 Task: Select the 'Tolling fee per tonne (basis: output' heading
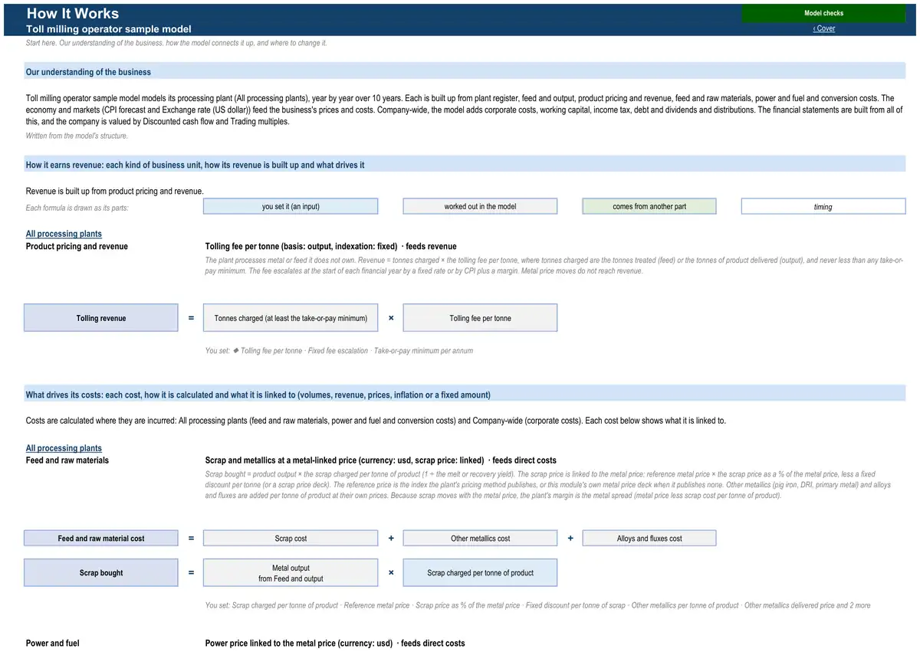point(331,247)
